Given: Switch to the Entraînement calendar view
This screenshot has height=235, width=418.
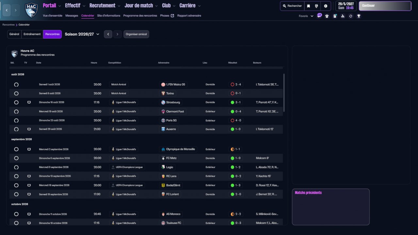Looking at the screenshot, I should (32, 34).
